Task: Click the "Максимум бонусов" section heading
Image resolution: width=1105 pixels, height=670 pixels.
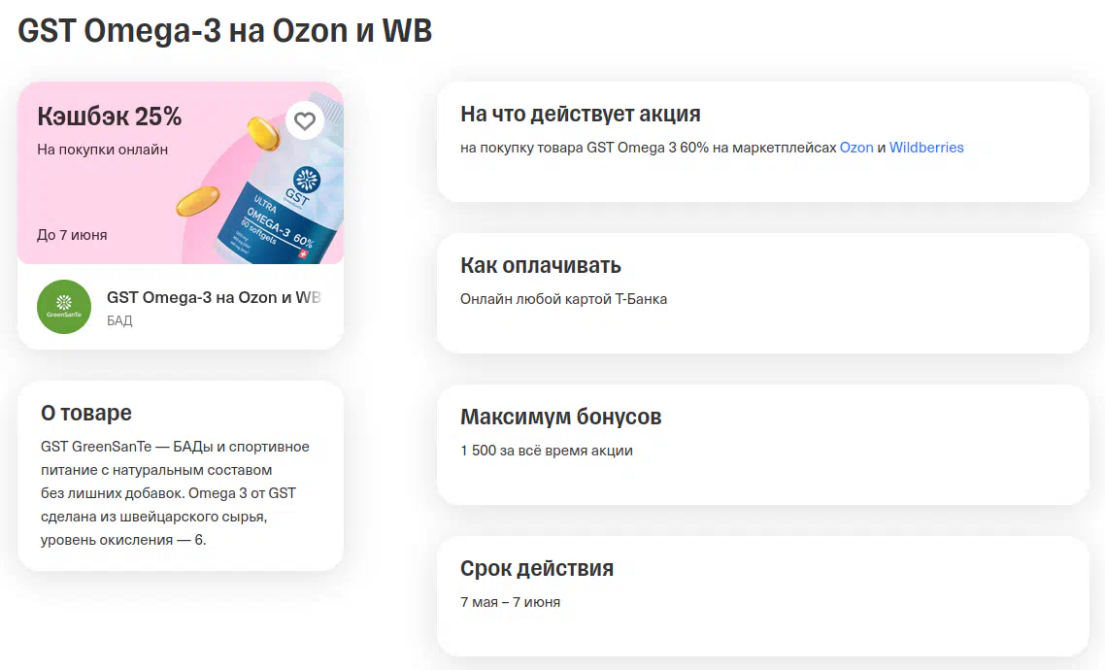Action: (560, 417)
